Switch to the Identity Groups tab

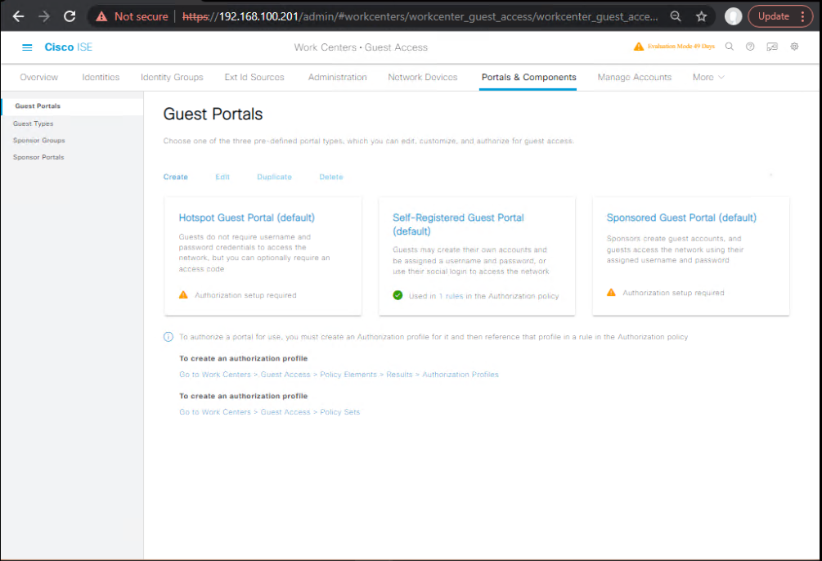tap(172, 77)
